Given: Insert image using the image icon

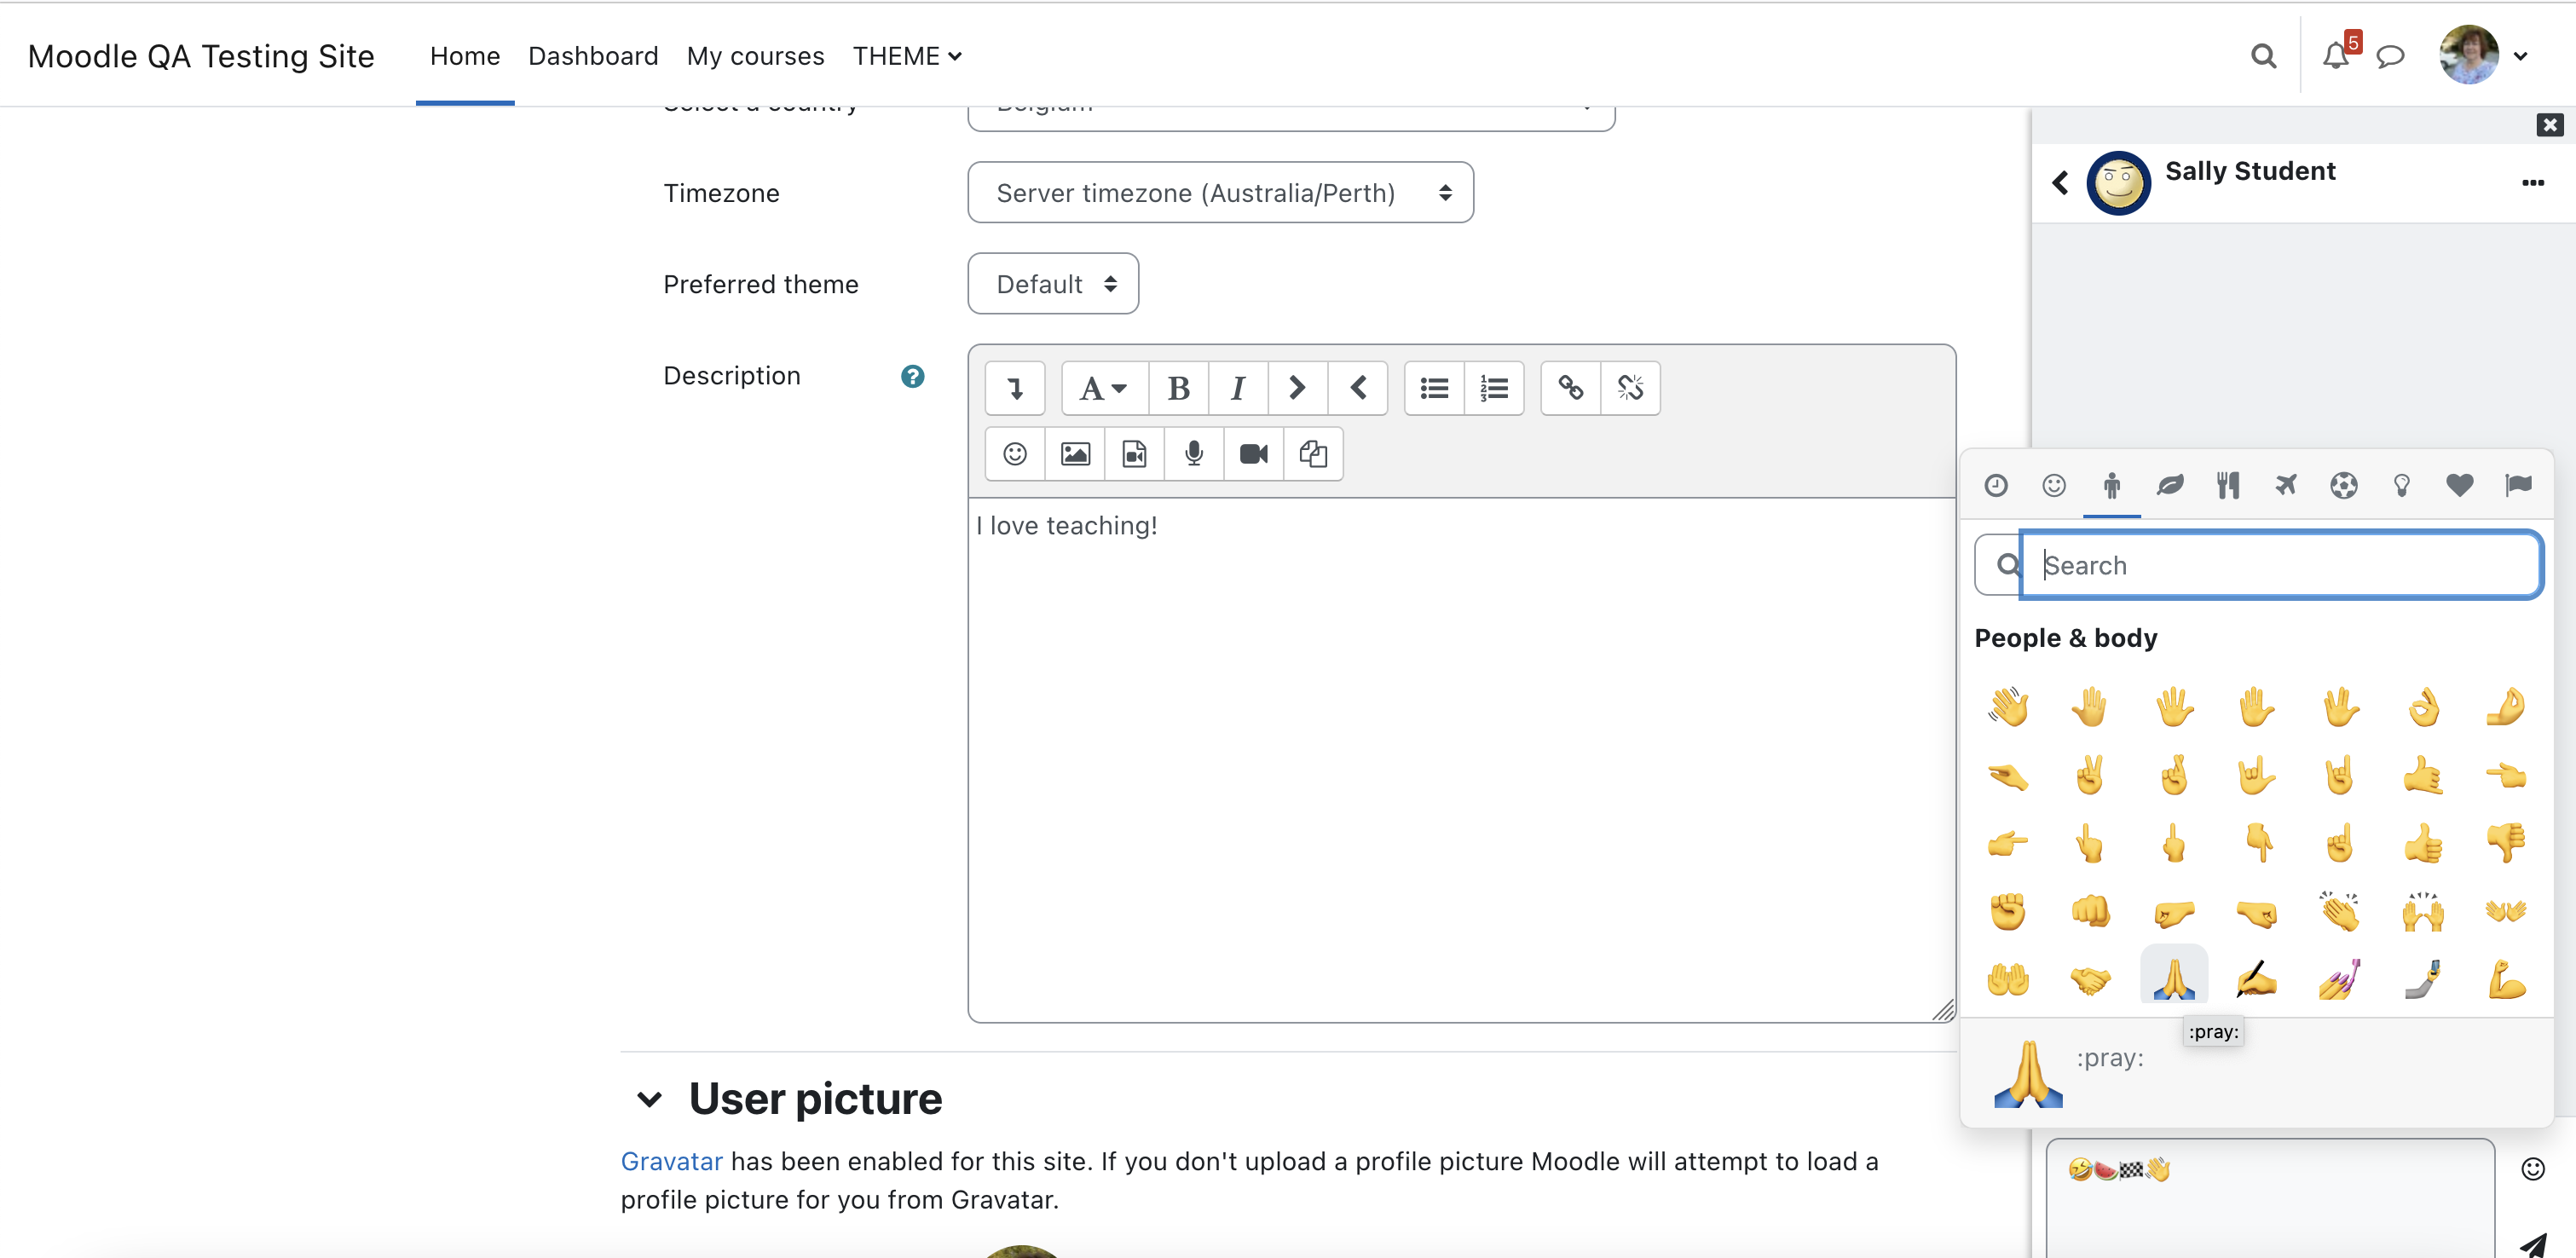Looking at the screenshot, I should pyautogui.click(x=1075, y=454).
